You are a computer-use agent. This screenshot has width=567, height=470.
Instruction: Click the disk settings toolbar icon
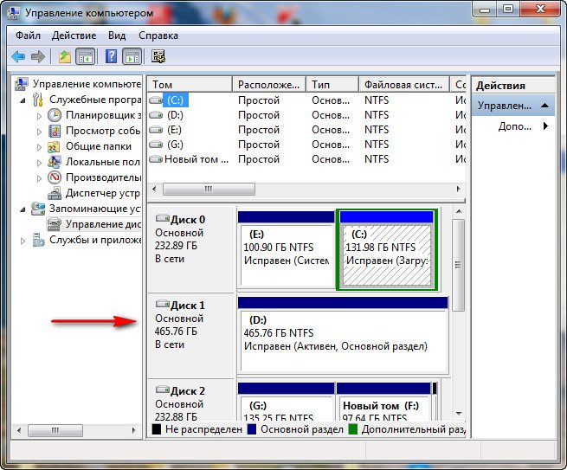[158, 56]
